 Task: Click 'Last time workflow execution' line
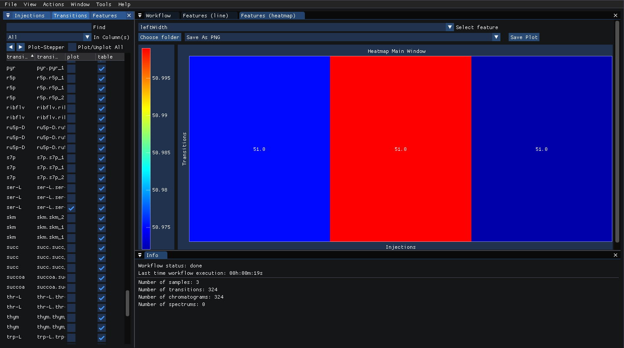(x=200, y=273)
